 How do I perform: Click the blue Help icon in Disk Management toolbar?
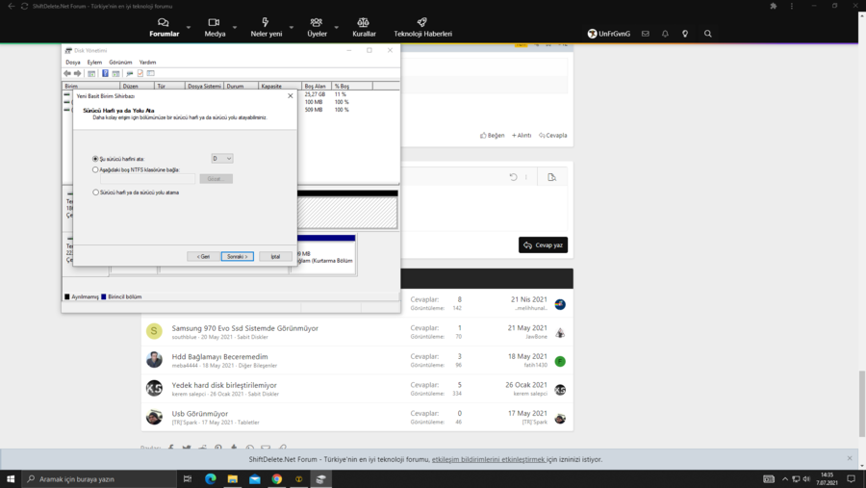tap(105, 73)
